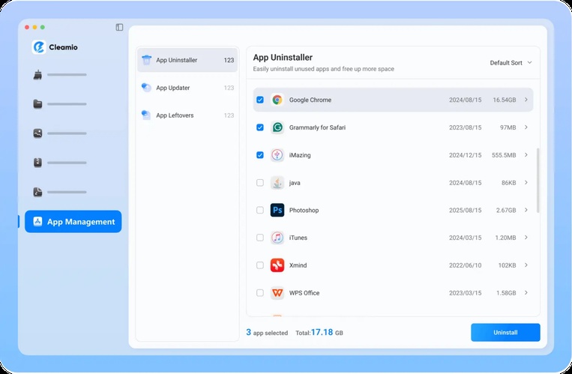Click the iTunes music icon

277,238
